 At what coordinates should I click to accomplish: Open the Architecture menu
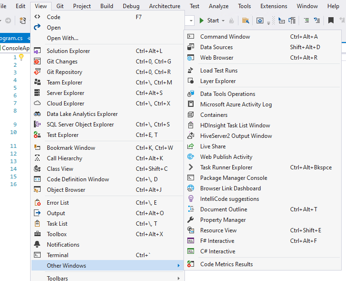pos(164,6)
